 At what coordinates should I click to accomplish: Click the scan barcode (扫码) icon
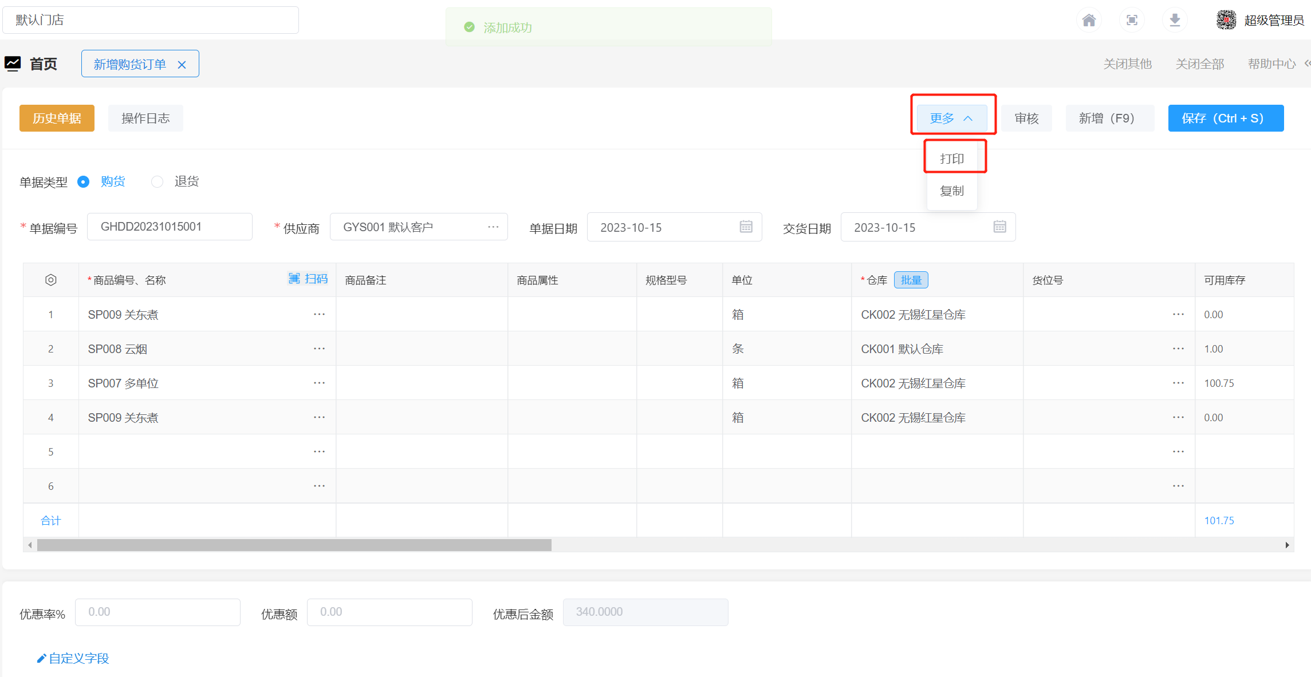294,279
